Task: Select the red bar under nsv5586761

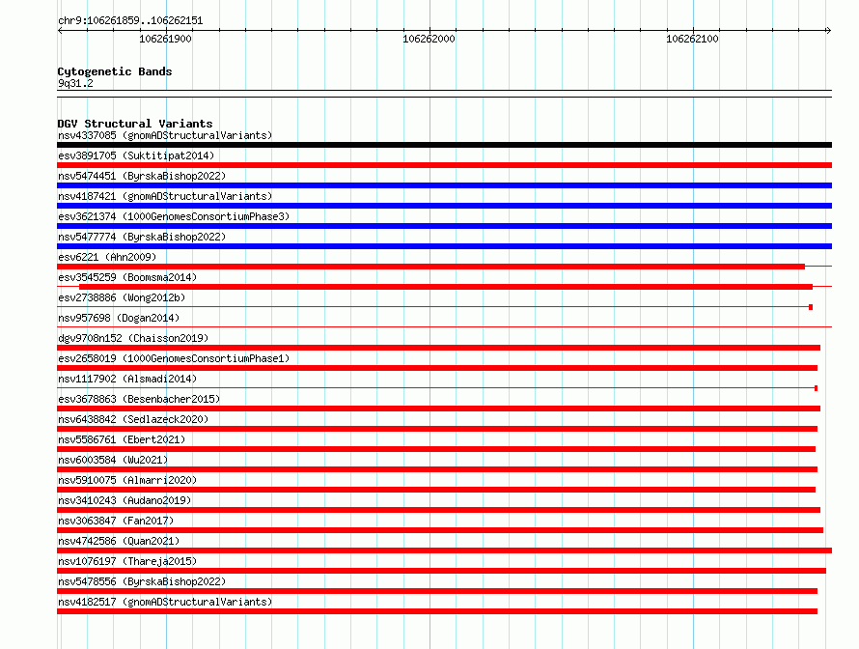Action: pos(436,449)
